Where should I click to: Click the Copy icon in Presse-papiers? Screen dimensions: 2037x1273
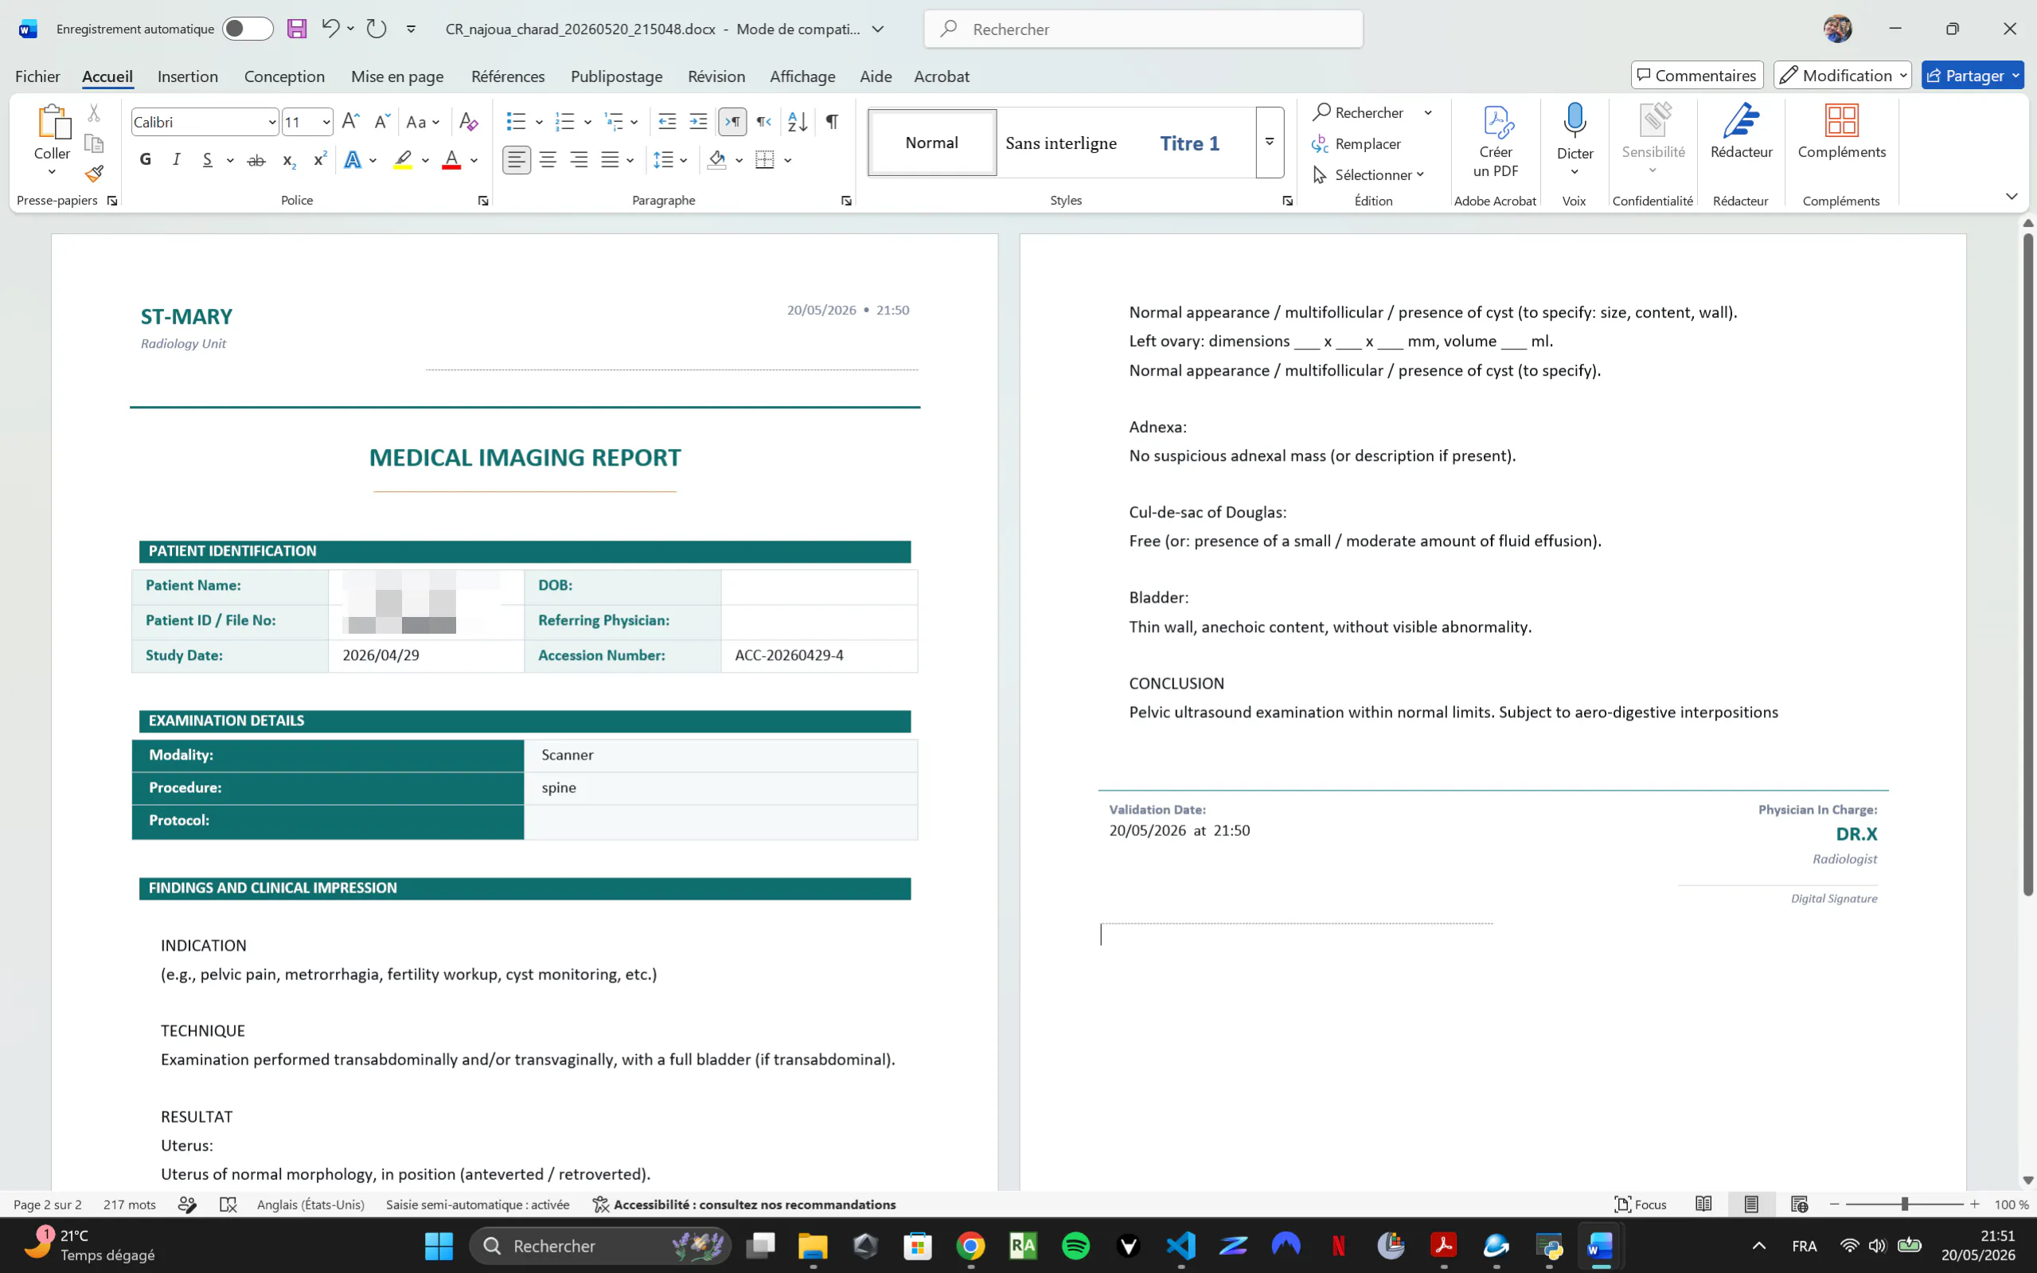coord(94,144)
